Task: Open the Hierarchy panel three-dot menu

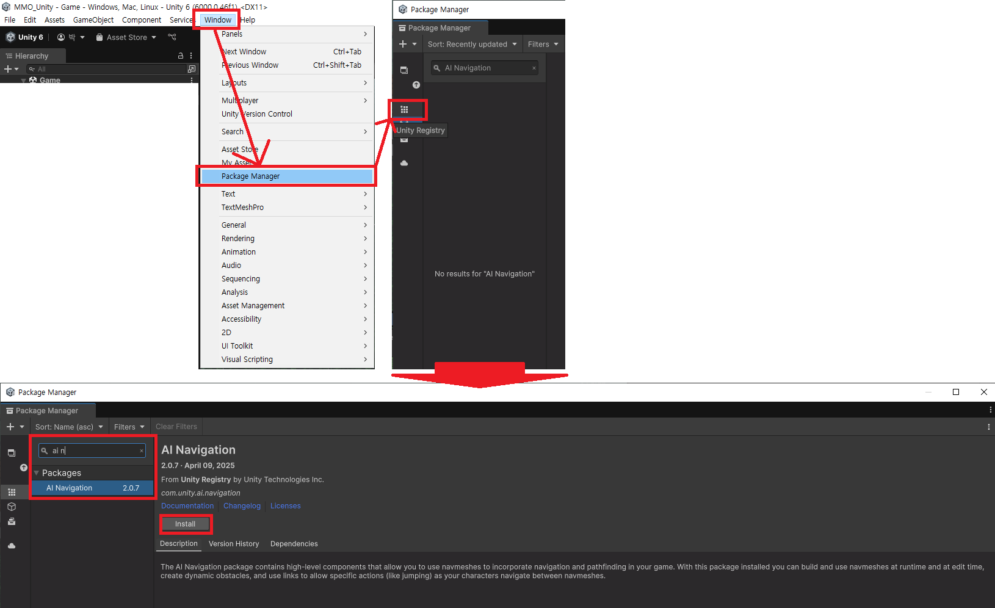Action: pos(191,56)
